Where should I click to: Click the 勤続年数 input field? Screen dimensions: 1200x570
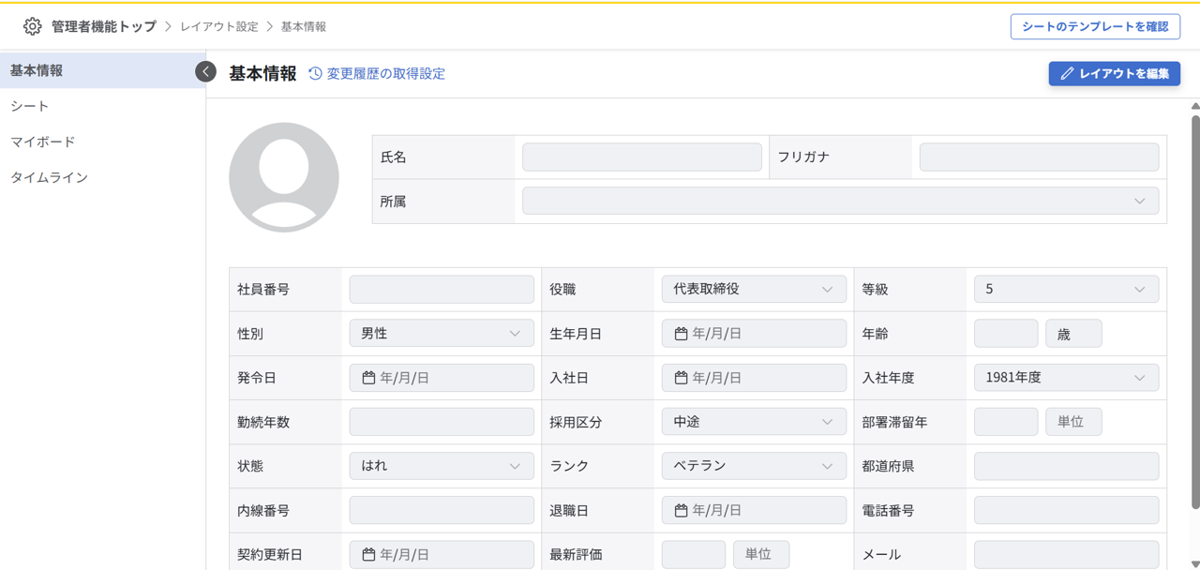pyautogui.click(x=442, y=422)
